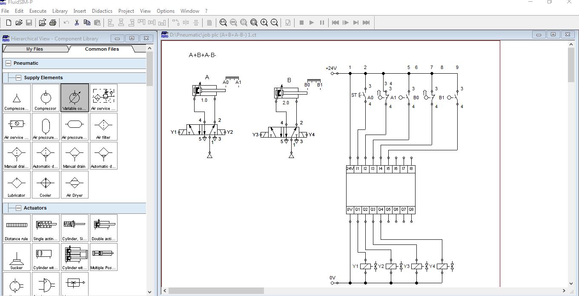Switch to the My Files tab
579x296 pixels.
pos(34,49)
